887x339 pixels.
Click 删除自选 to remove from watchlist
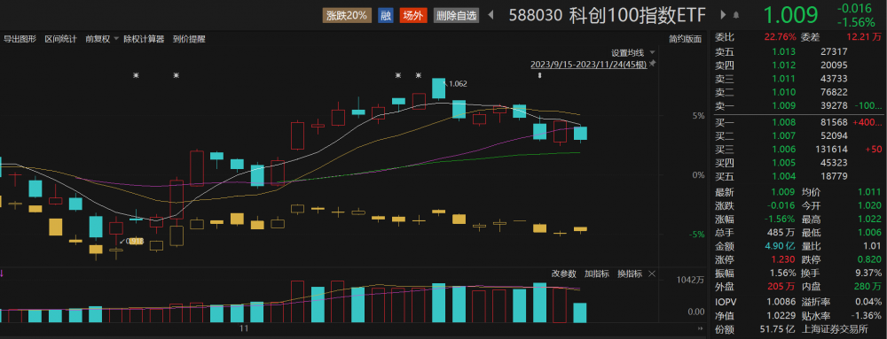tap(457, 15)
